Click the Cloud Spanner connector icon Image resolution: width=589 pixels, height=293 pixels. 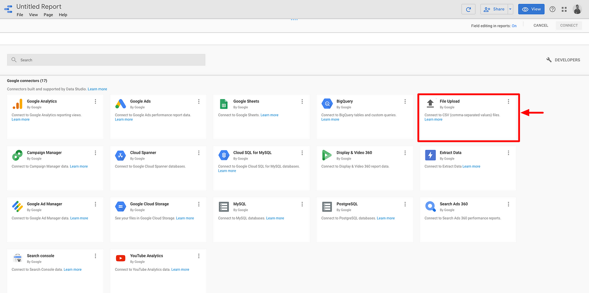tap(120, 155)
